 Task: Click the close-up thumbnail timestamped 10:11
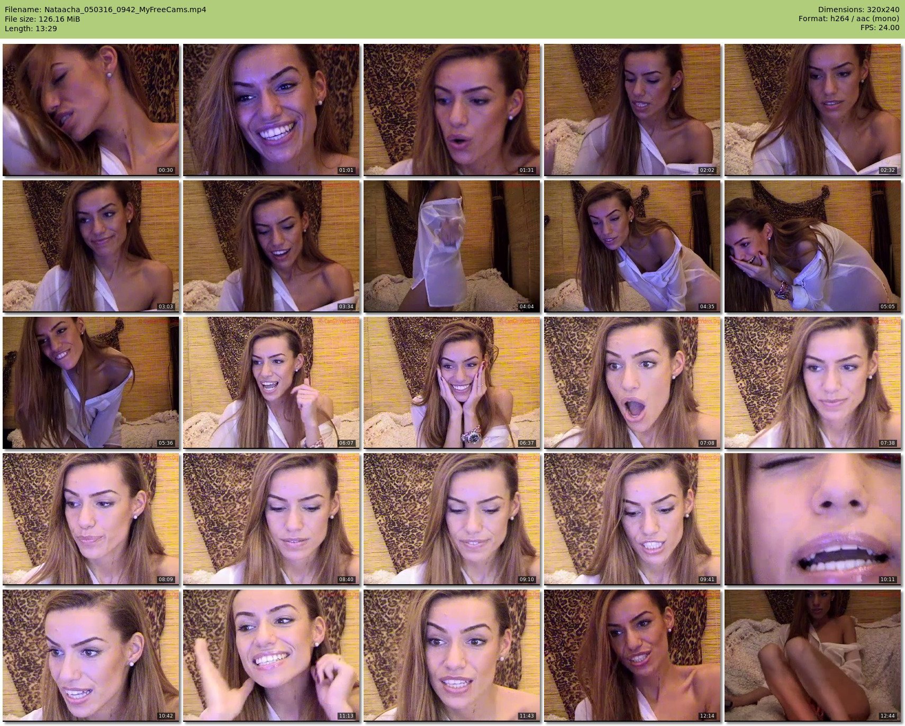click(x=812, y=519)
